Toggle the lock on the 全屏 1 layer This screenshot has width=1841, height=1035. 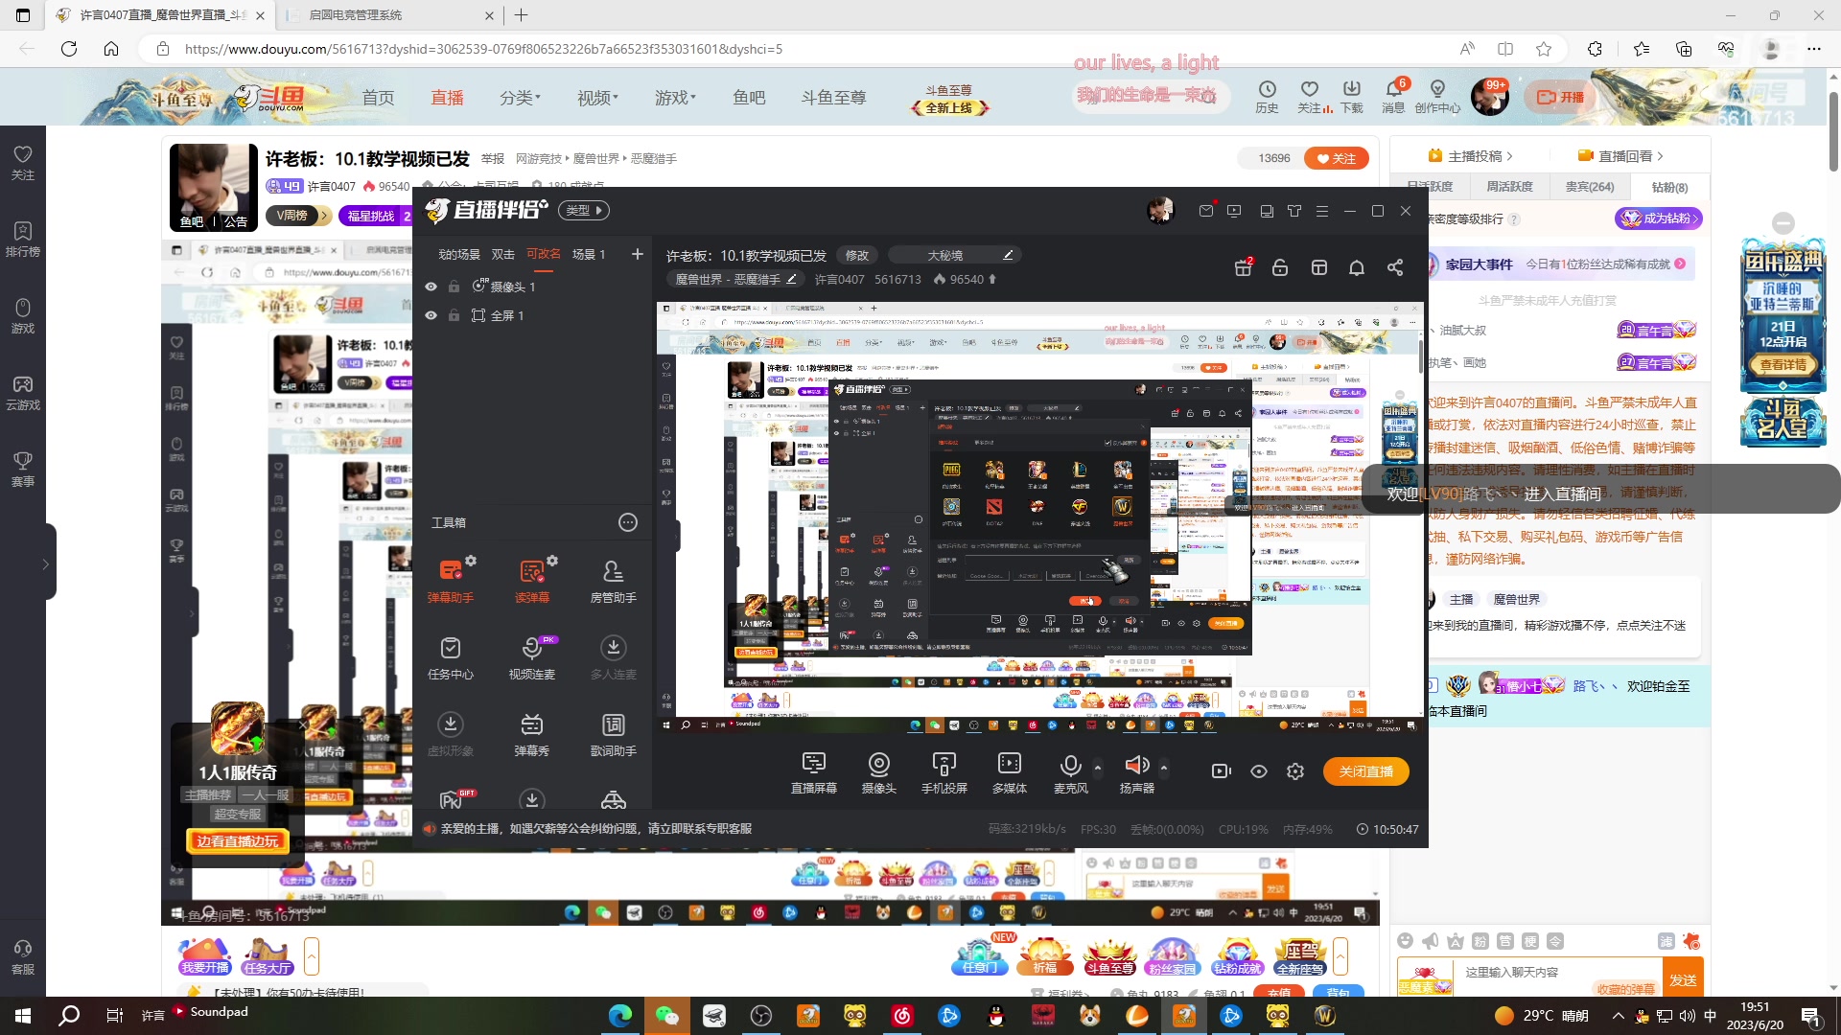point(454,315)
